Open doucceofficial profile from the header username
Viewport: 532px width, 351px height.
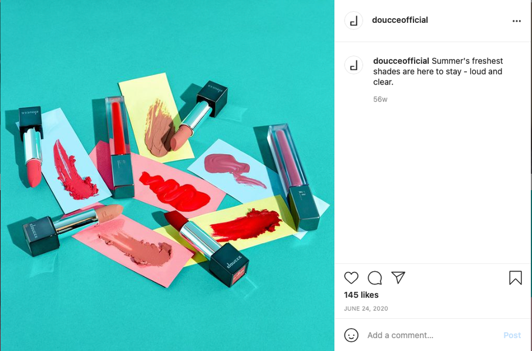pos(400,20)
